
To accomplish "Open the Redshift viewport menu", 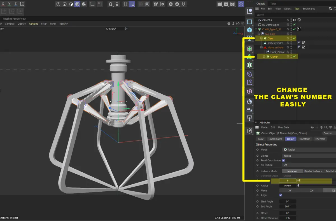I will tap(64, 24).
